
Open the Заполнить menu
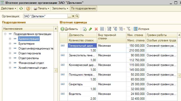click(60, 8)
